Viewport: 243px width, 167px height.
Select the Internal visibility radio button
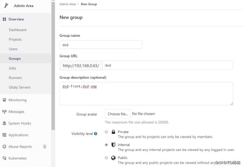pyautogui.click(x=106, y=145)
